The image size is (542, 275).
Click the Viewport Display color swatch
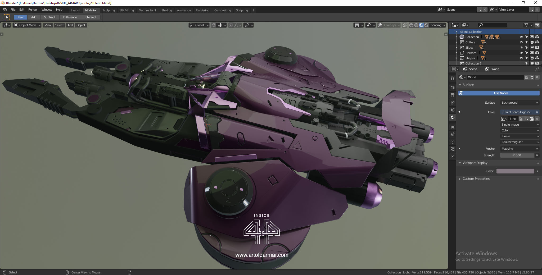pos(515,171)
